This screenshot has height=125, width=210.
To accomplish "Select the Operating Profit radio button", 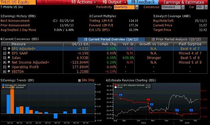I will click(x=9, y=67).
